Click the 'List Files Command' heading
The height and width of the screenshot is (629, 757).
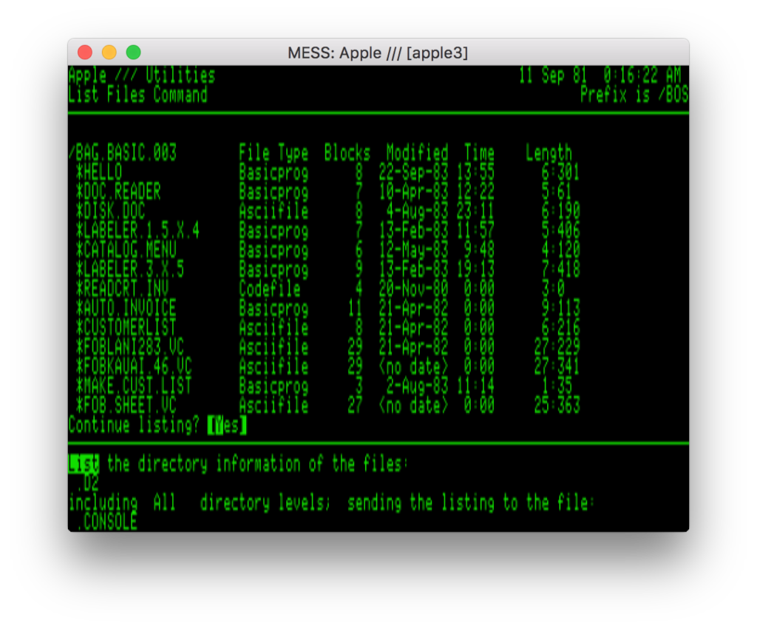coord(138,95)
